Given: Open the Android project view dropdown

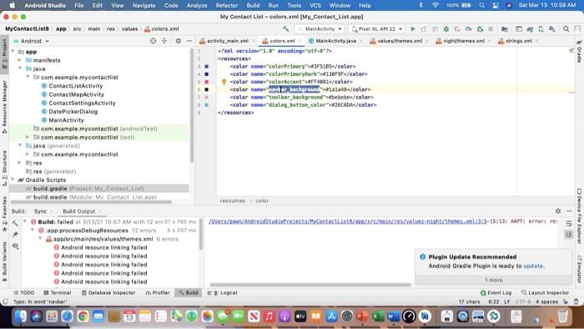Looking at the screenshot, I should tap(32, 41).
